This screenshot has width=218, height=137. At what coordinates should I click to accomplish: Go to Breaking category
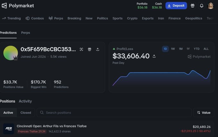(74, 18)
